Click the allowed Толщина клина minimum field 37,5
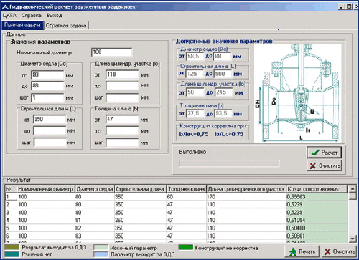 point(195,113)
